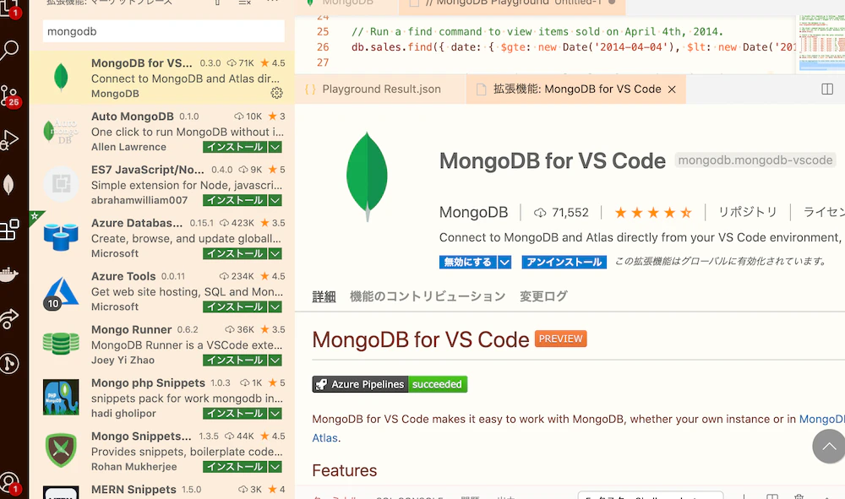Open the Accounts icon in activity bar
845x499 pixels.
point(9,483)
